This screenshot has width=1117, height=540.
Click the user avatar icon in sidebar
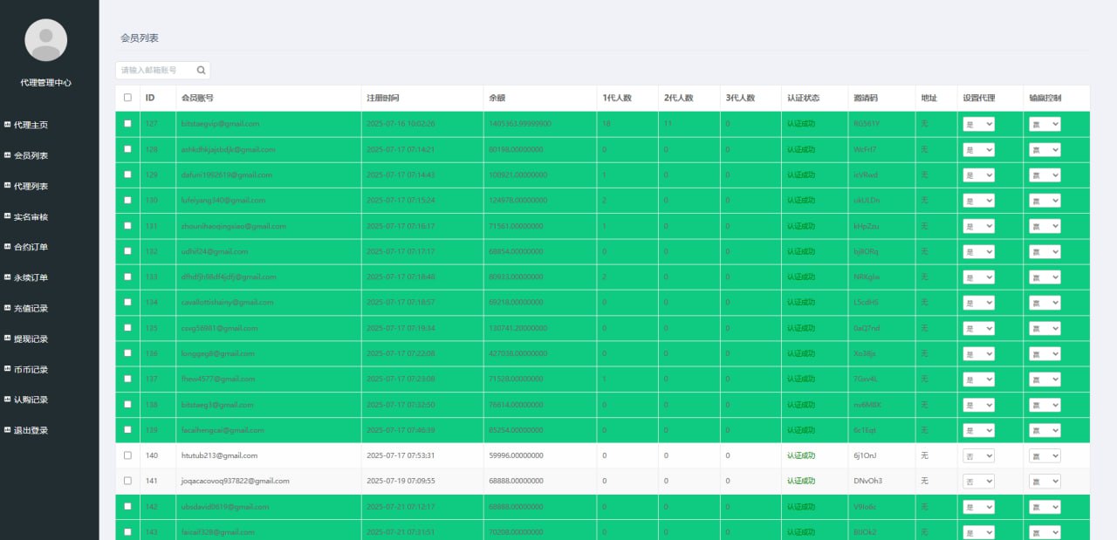pos(46,40)
